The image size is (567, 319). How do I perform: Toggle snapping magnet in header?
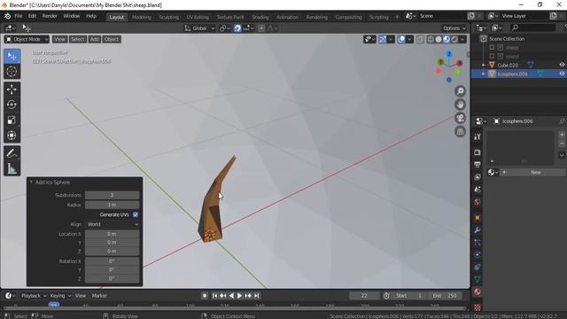point(237,28)
